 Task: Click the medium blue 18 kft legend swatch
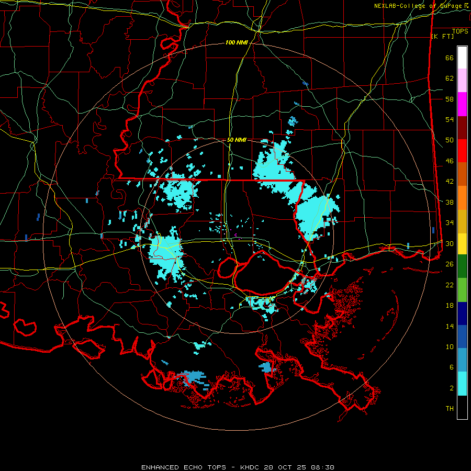462,337
